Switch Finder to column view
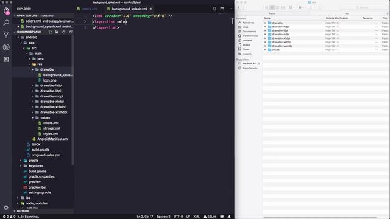The height and width of the screenshot is (219, 390). click(x=277, y=7)
